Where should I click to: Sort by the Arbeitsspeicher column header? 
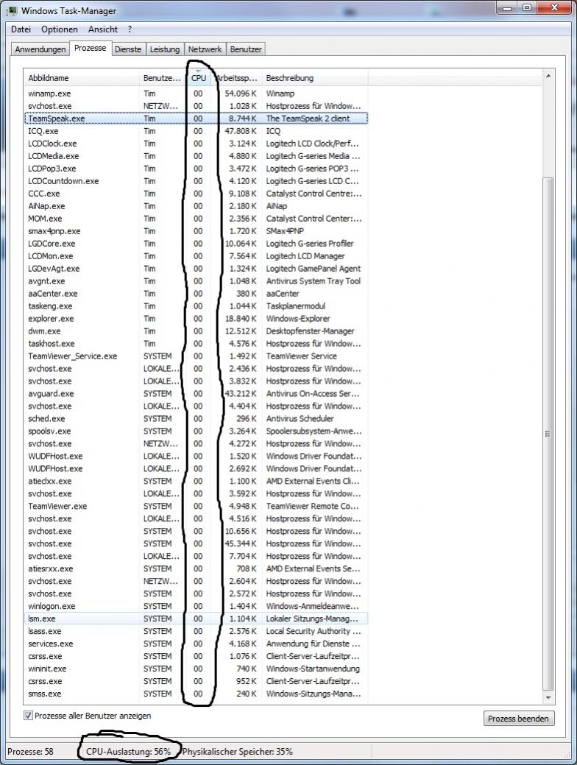tap(236, 78)
